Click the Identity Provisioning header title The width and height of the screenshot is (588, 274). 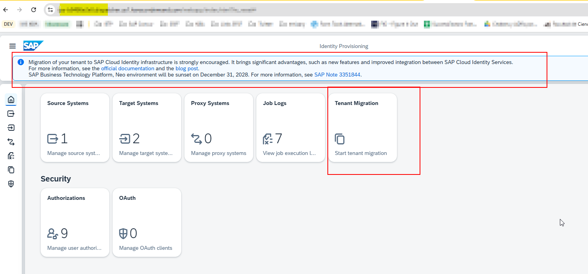(x=344, y=46)
